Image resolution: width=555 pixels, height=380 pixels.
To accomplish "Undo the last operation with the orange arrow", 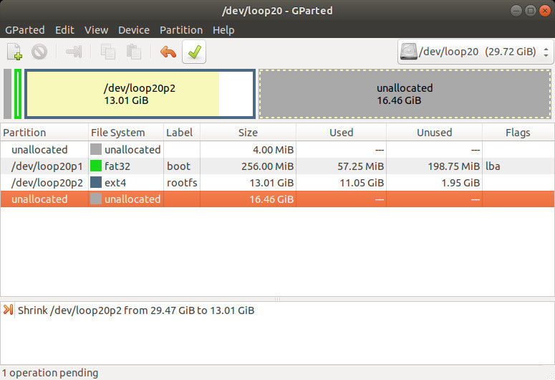I will click(x=168, y=52).
